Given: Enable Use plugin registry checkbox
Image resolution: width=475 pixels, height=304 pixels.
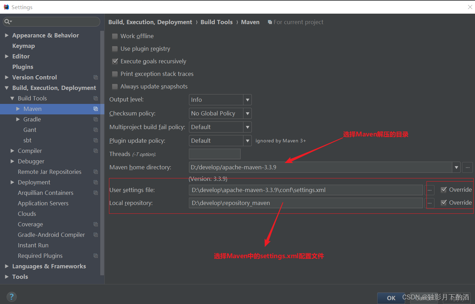Looking at the screenshot, I should 115,49.
